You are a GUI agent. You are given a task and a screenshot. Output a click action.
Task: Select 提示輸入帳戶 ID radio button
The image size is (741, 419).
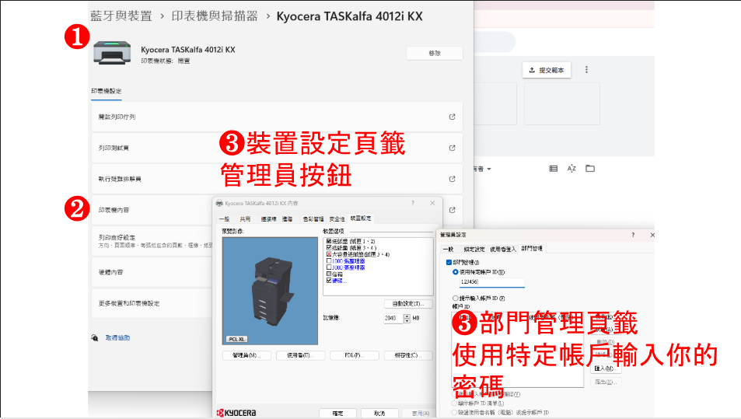(x=456, y=299)
